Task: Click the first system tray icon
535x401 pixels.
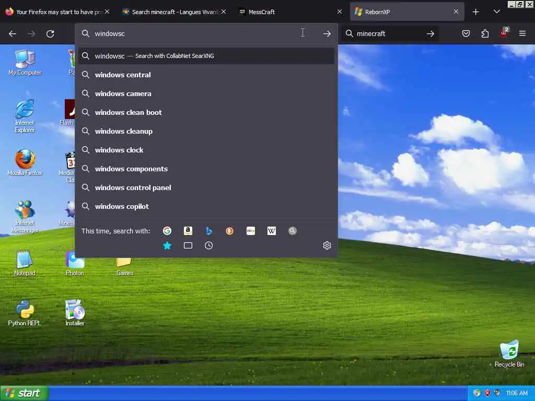Action: click(477, 393)
